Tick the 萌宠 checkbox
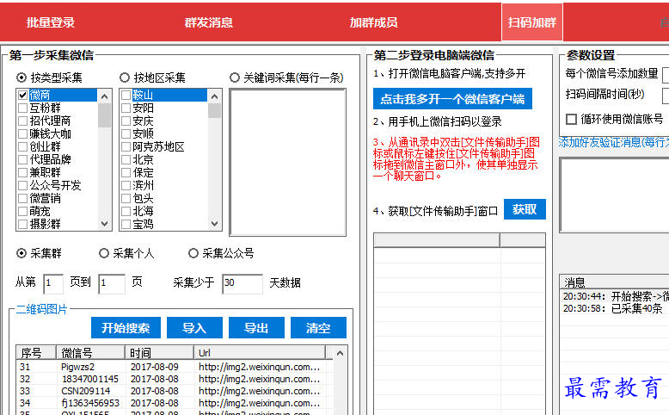Image resolution: width=669 pixels, height=415 pixels. tap(23, 211)
